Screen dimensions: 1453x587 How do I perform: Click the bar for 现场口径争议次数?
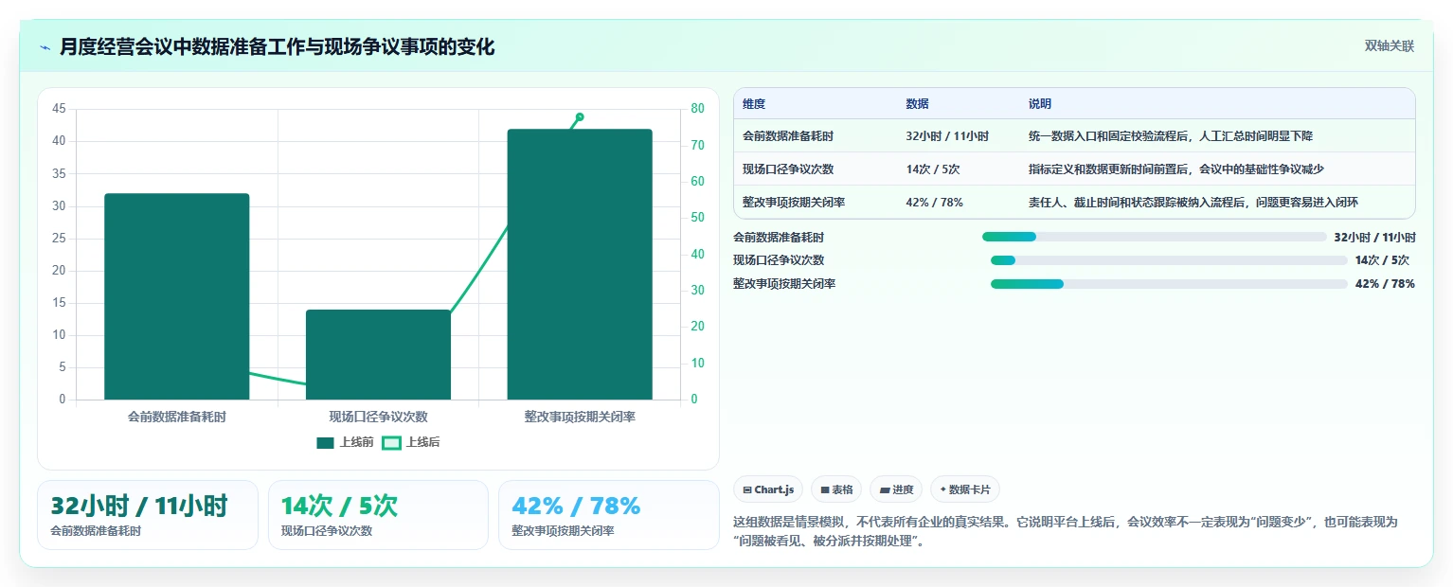point(378,354)
